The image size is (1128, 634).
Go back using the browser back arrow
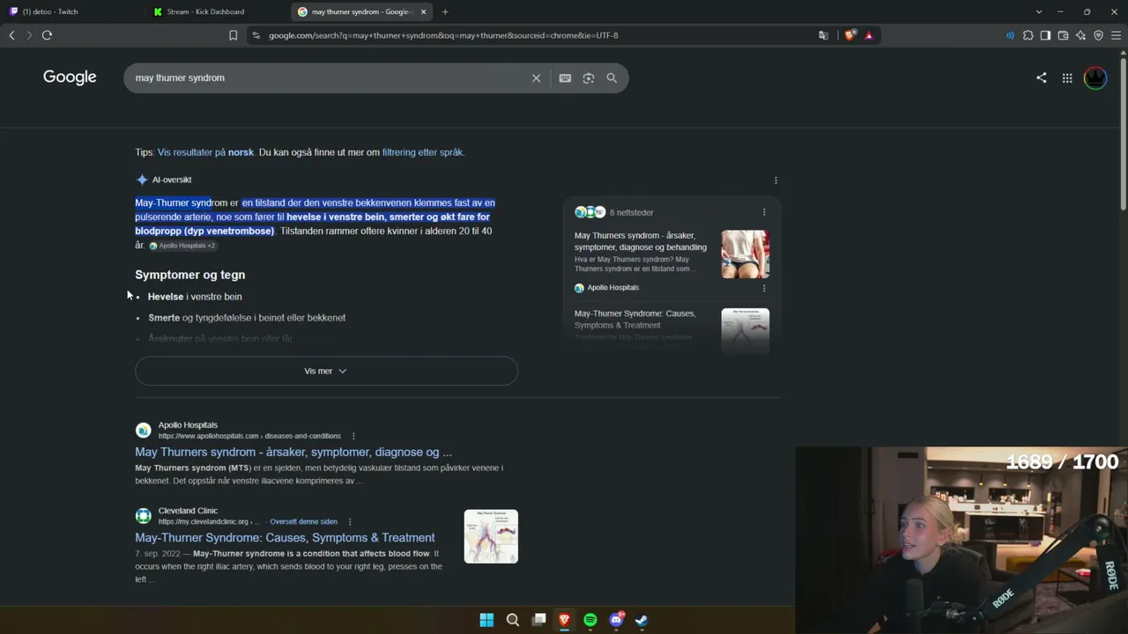coord(11,35)
